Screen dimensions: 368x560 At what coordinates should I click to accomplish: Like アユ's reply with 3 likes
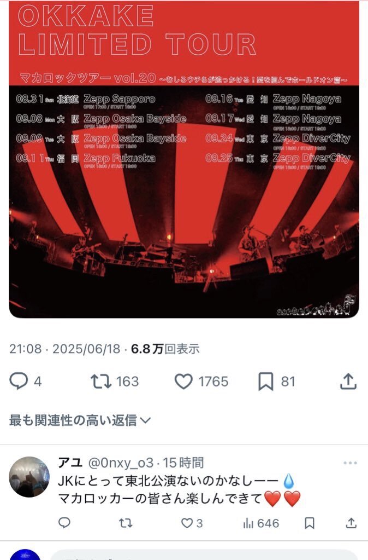pos(187,523)
